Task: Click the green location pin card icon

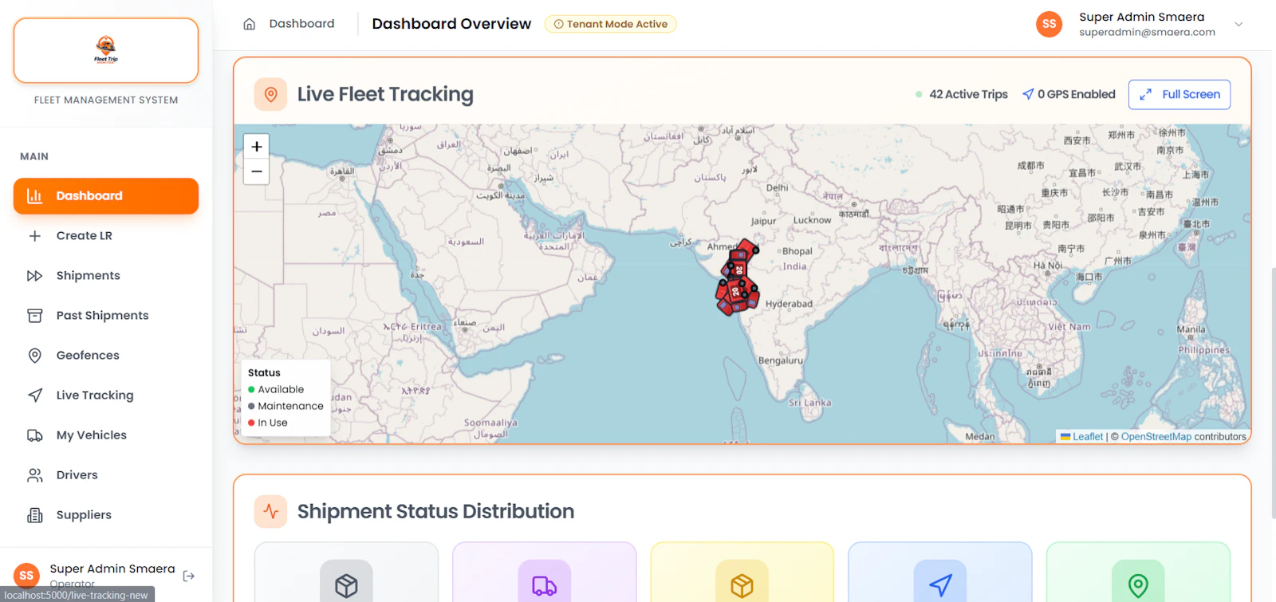Action: click(x=1138, y=585)
